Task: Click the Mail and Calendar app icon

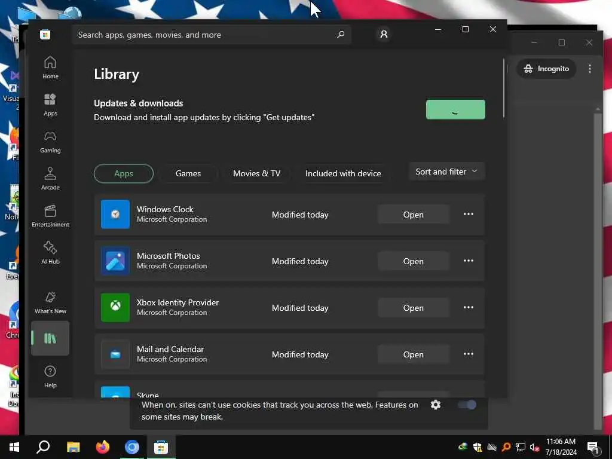Action: (115, 354)
